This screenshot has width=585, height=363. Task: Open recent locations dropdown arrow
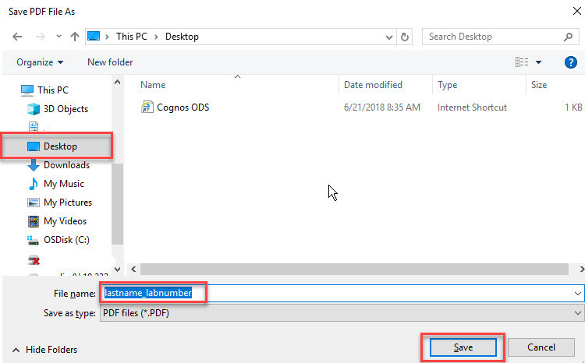[x=58, y=37]
